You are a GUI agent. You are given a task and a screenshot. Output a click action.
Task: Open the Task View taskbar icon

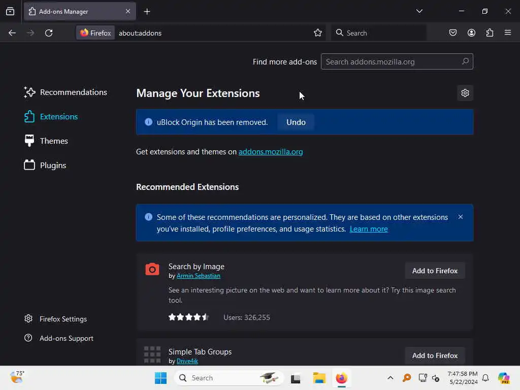296,378
